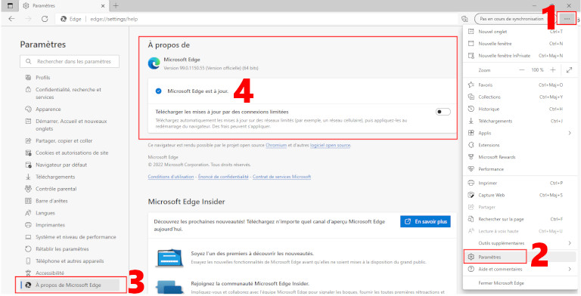Choose Rechercher sur la page
The image size is (581, 296).
[x=519, y=219]
